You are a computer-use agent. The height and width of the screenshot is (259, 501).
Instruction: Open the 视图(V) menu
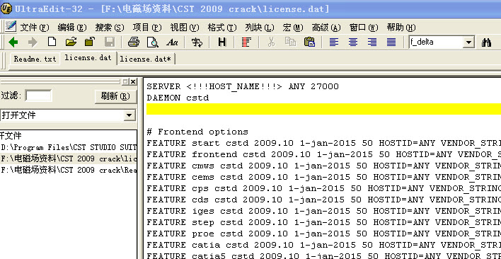point(185,28)
